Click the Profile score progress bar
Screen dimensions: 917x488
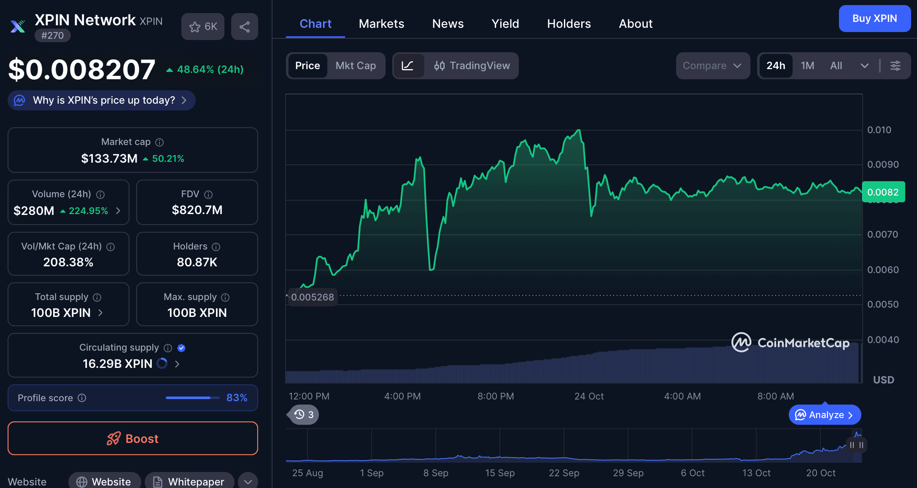[192, 398]
